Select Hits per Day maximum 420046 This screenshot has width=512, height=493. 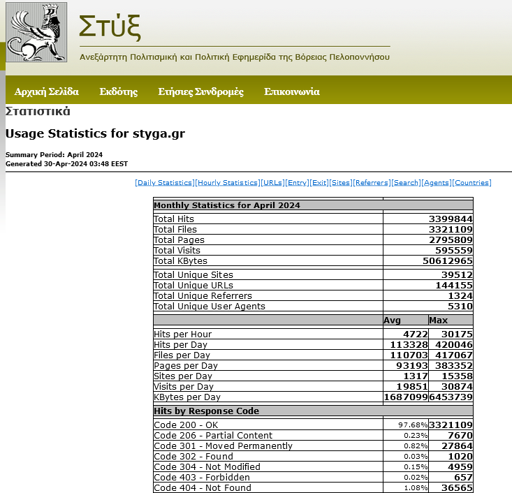(x=454, y=344)
